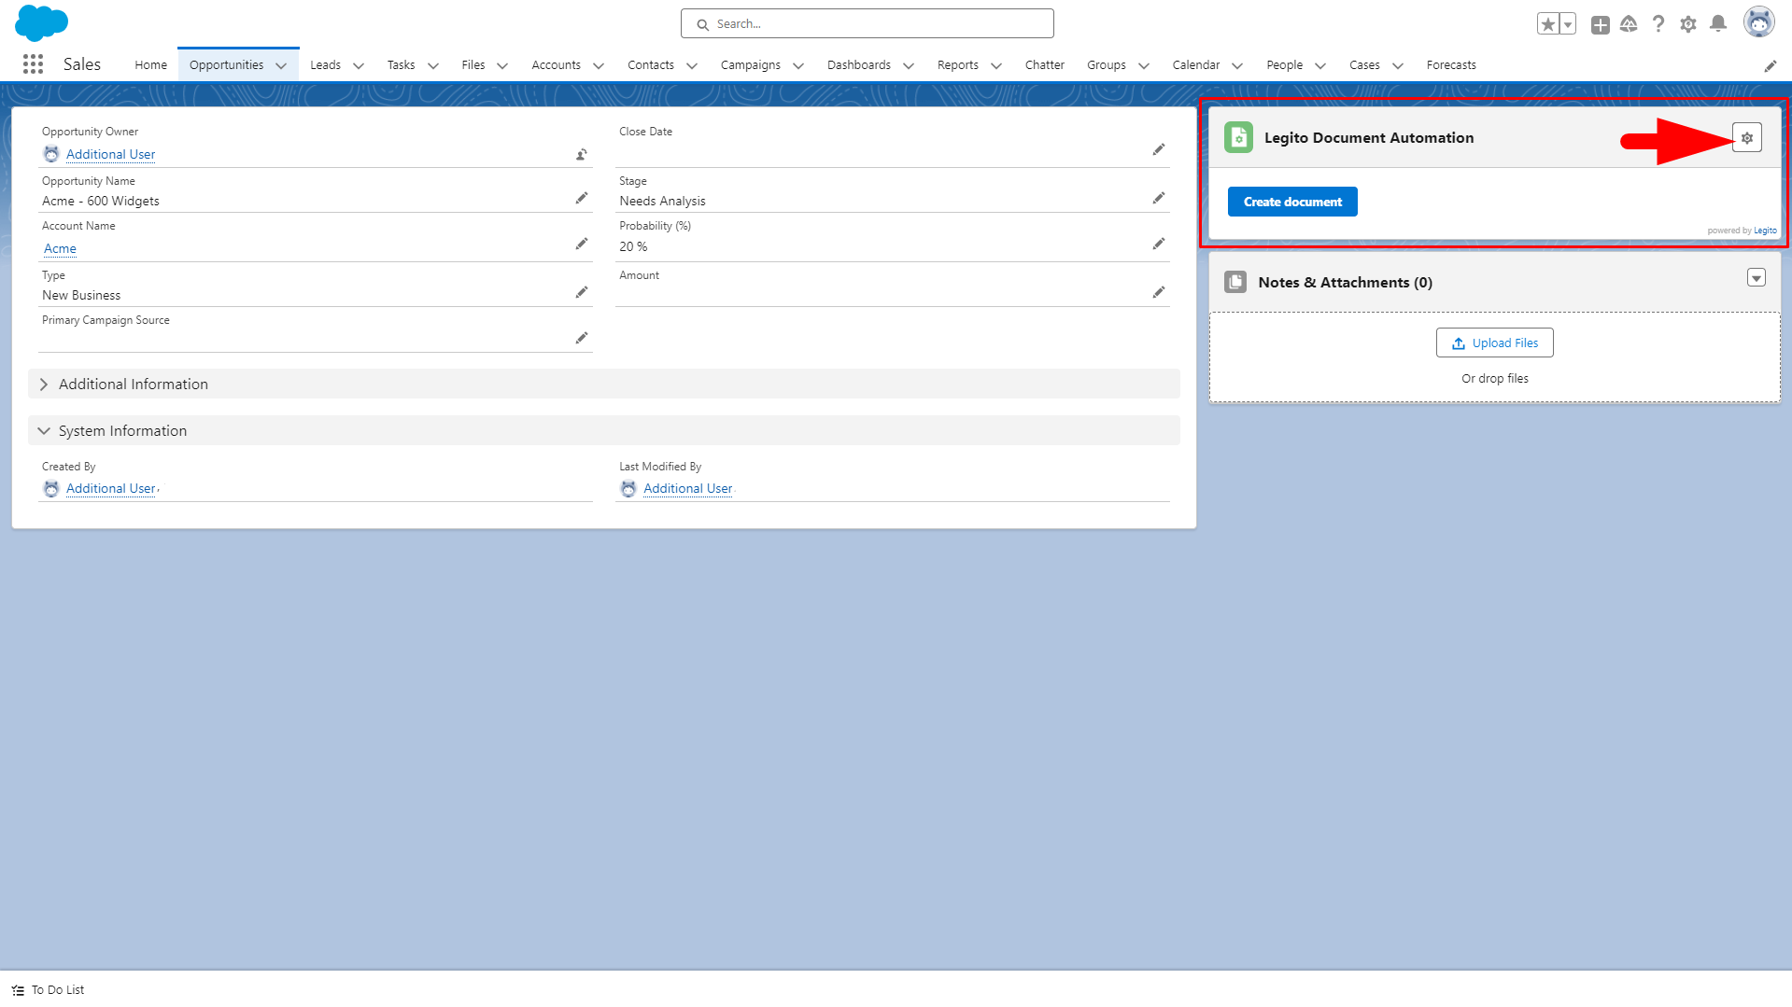Viewport: 1792px width, 1007px height.
Task: Open the Calendar tab dropdown chevron
Action: (1237, 65)
